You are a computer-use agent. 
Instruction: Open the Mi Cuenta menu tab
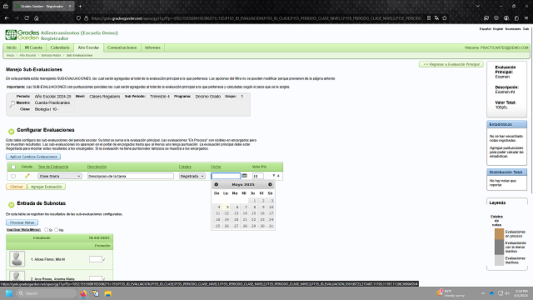point(33,47)
